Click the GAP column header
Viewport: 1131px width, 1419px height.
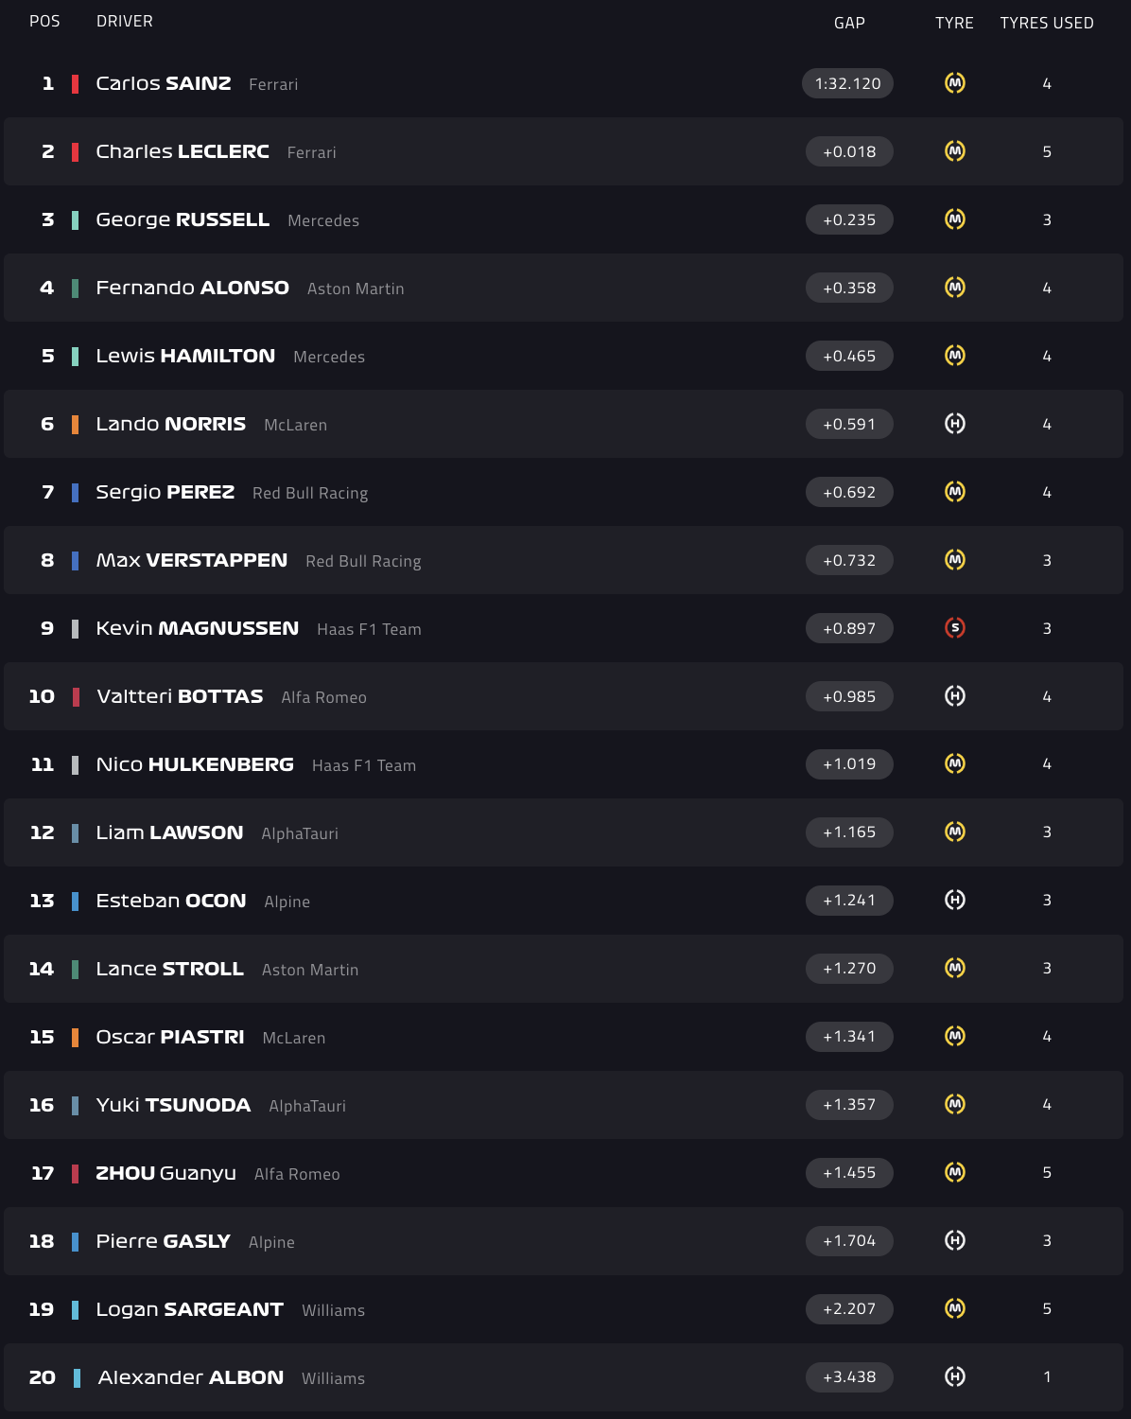pos(849,23)
